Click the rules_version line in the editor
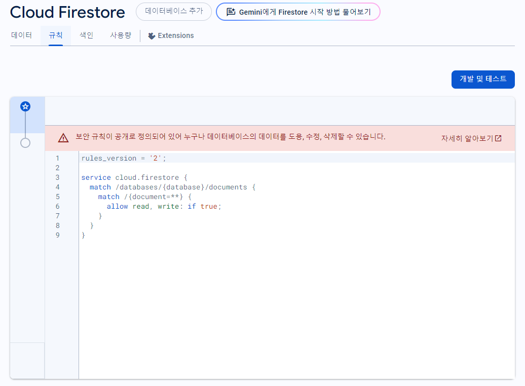 tap(124, 158)
